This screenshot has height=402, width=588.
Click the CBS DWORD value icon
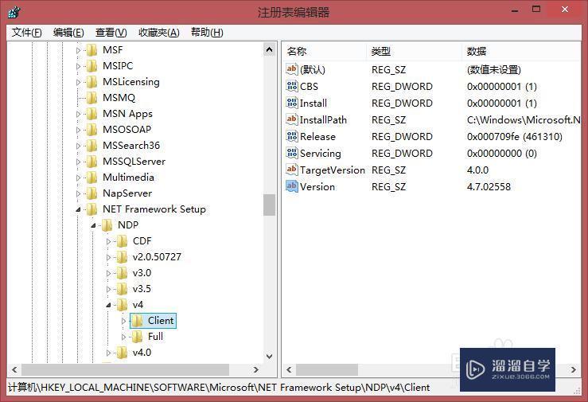(x=292, y=86)
